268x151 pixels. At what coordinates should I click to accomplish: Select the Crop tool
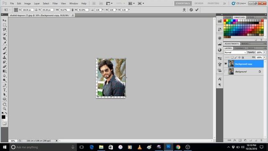pos(5,39)
